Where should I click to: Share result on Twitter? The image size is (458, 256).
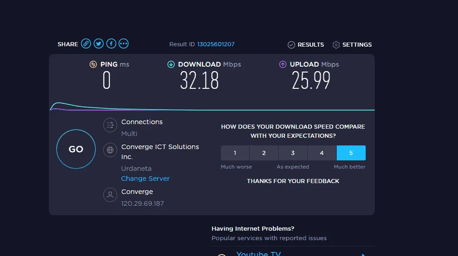coord(99,44)
